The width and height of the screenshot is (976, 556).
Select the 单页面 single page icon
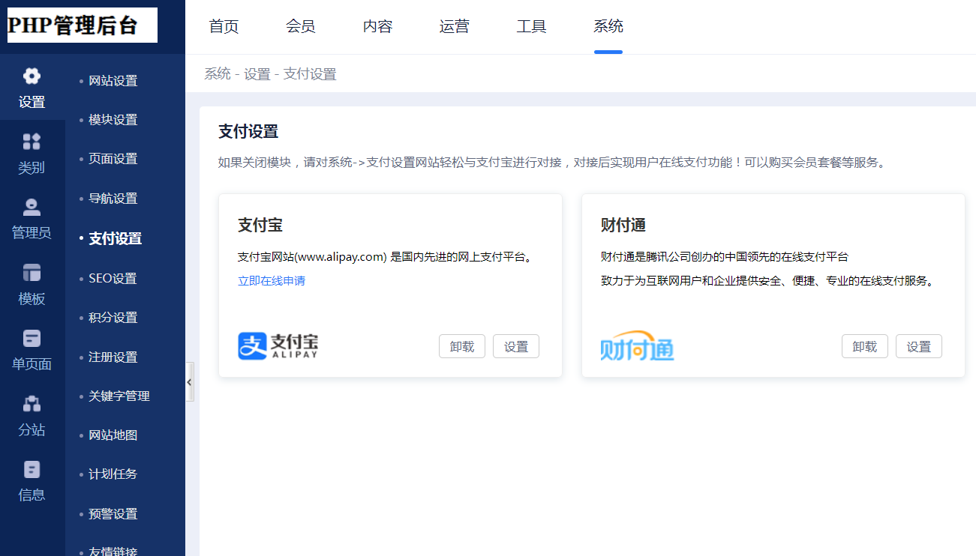32,350
